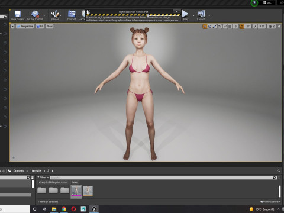Viewport: 284px width, 213px height.
Task: Click the sources panel search magnifier icon
Action: pyautogui.click(x=28, y=177)
